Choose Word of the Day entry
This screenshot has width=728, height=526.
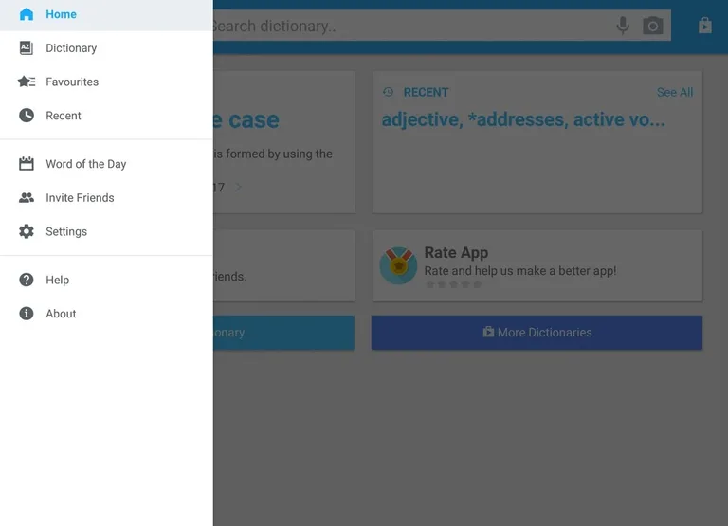[x=85, y=164]
